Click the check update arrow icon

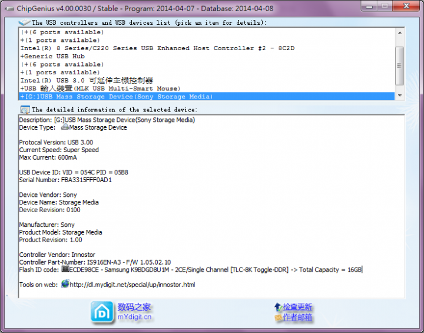[278, 307]
